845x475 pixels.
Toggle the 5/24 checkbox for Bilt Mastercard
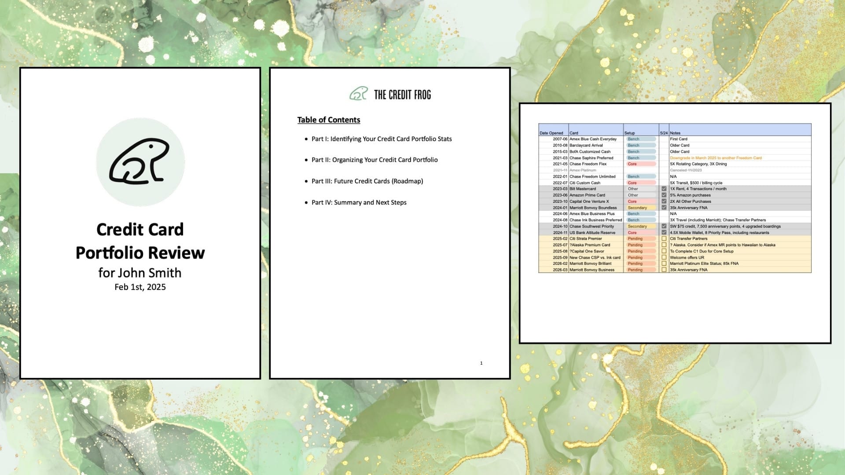point(664,189)
